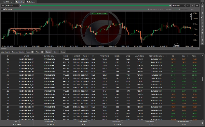Stop the backtest with the stop button
The image size is (205, 127).
point(192,5)
